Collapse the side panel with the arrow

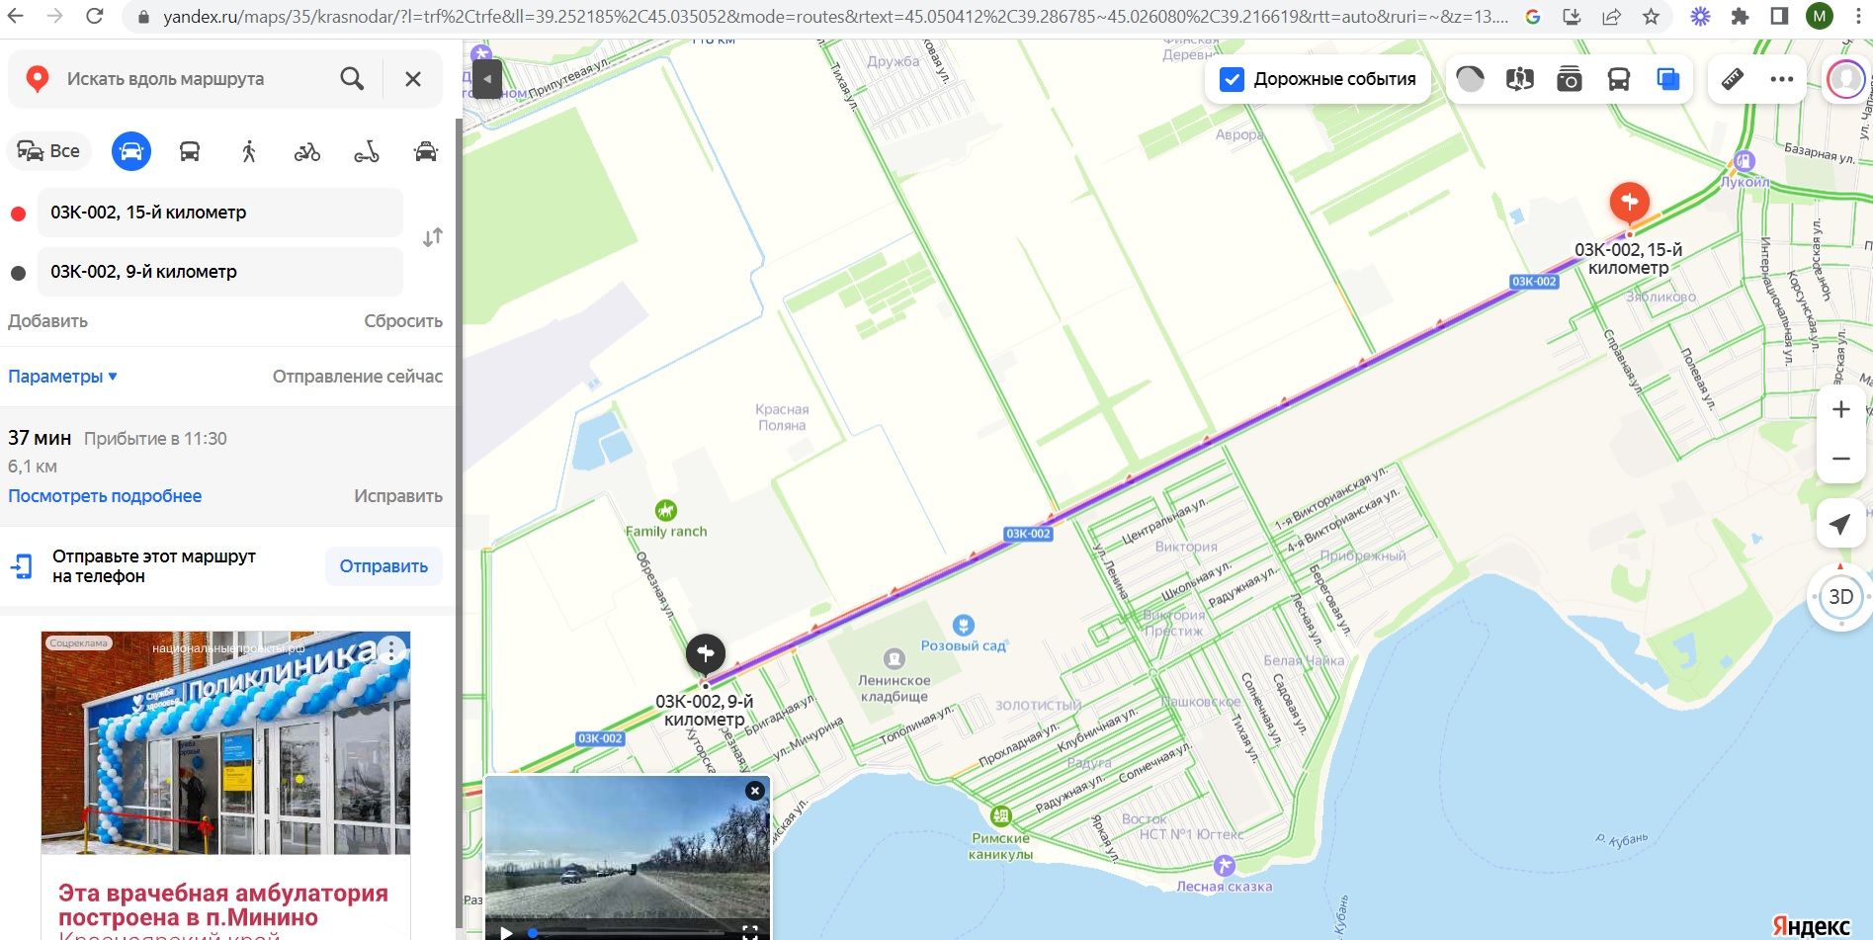click(x=487, y=79)
